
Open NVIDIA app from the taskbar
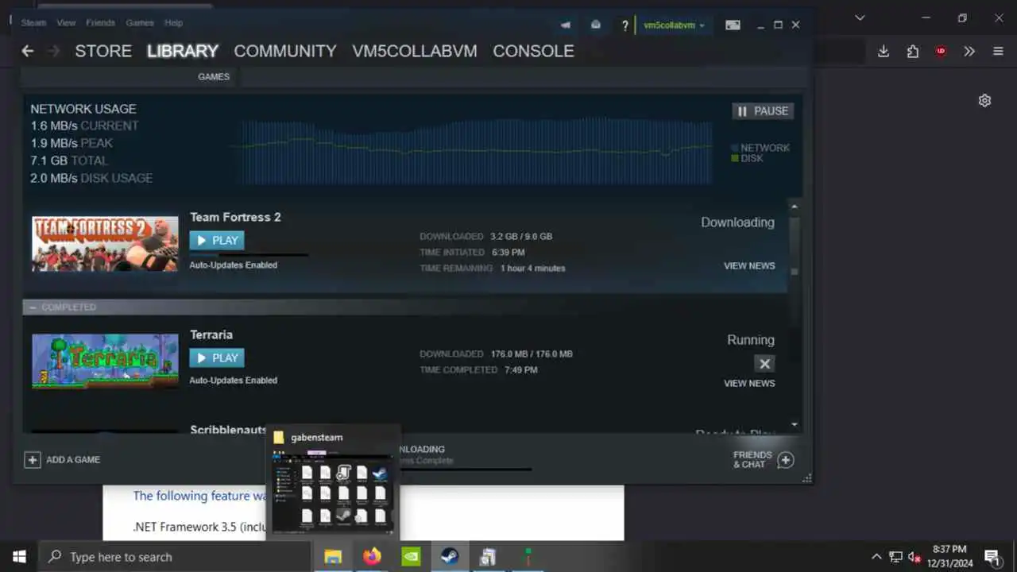tap(411, 557)
